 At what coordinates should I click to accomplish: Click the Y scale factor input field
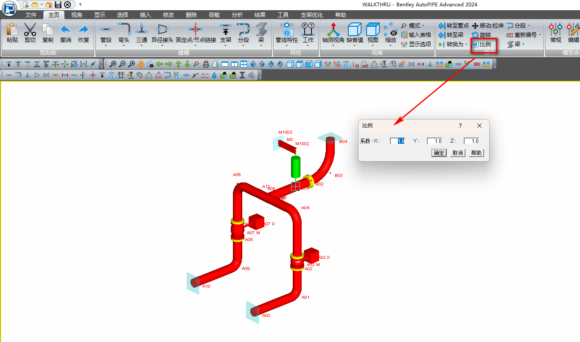[434, 141]
